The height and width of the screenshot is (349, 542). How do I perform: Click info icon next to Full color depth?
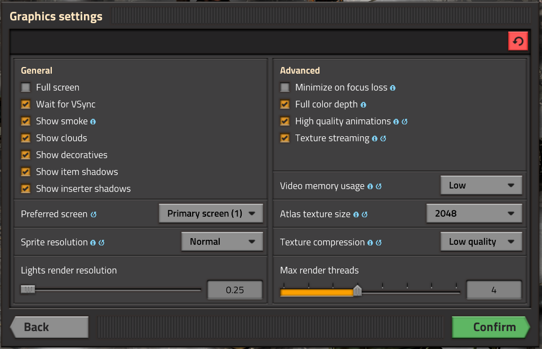coord(363,105)
